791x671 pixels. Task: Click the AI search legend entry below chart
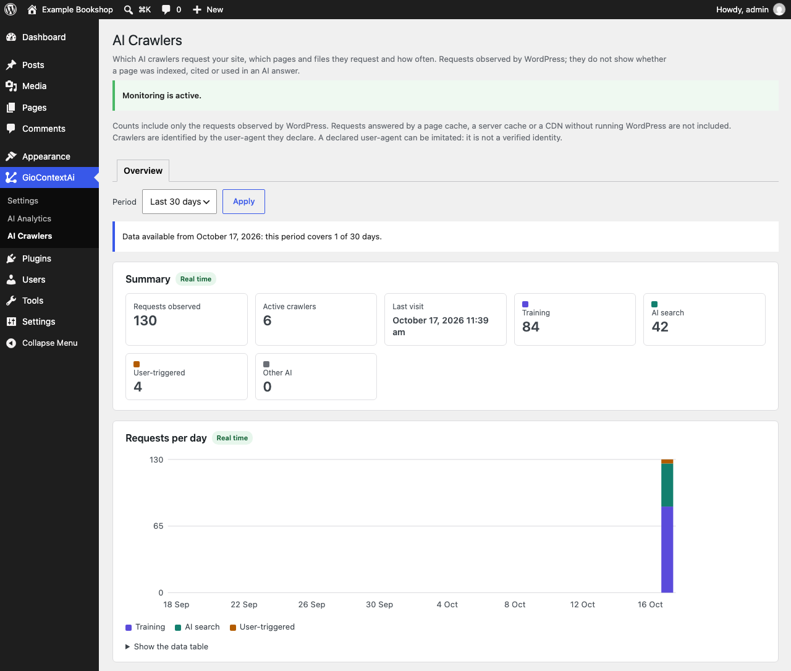point(197,627)
